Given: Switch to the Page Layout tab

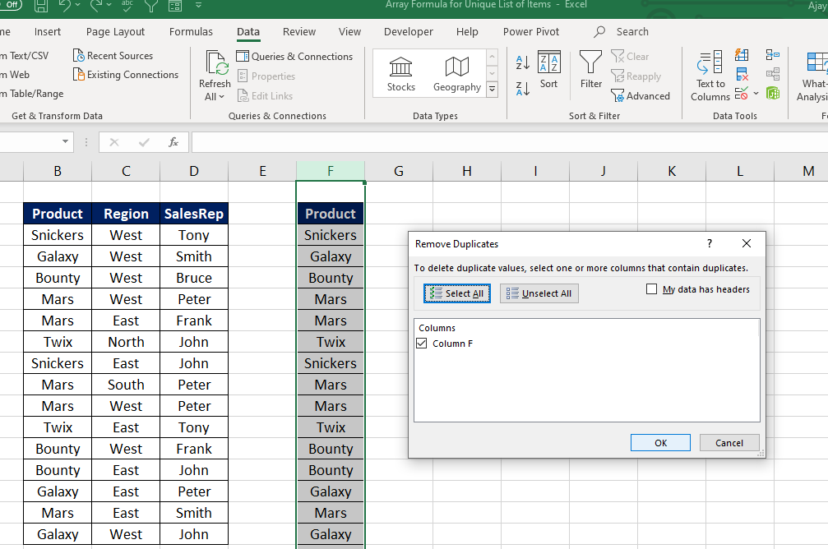Looking at the screenshot, I should pos(115,32).
